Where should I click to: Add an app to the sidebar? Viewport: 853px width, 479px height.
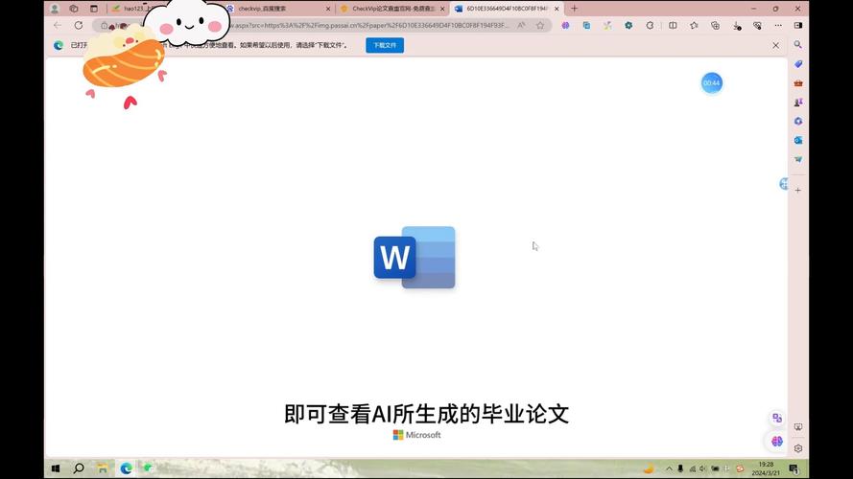(798, 191)
